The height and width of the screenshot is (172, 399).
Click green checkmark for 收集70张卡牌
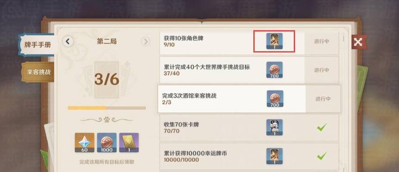(321, 127)
